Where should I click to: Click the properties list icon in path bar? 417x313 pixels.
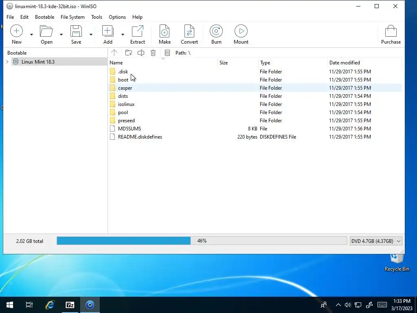167,53
